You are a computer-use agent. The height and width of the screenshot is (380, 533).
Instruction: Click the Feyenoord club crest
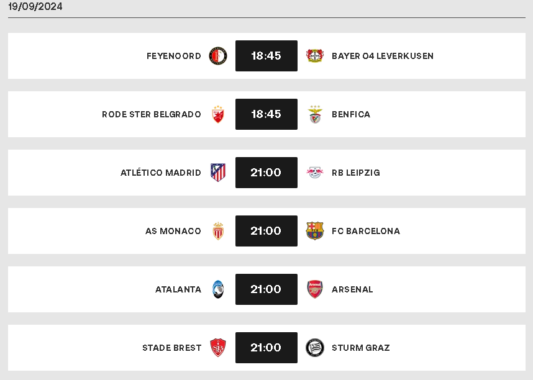(218, 56)
